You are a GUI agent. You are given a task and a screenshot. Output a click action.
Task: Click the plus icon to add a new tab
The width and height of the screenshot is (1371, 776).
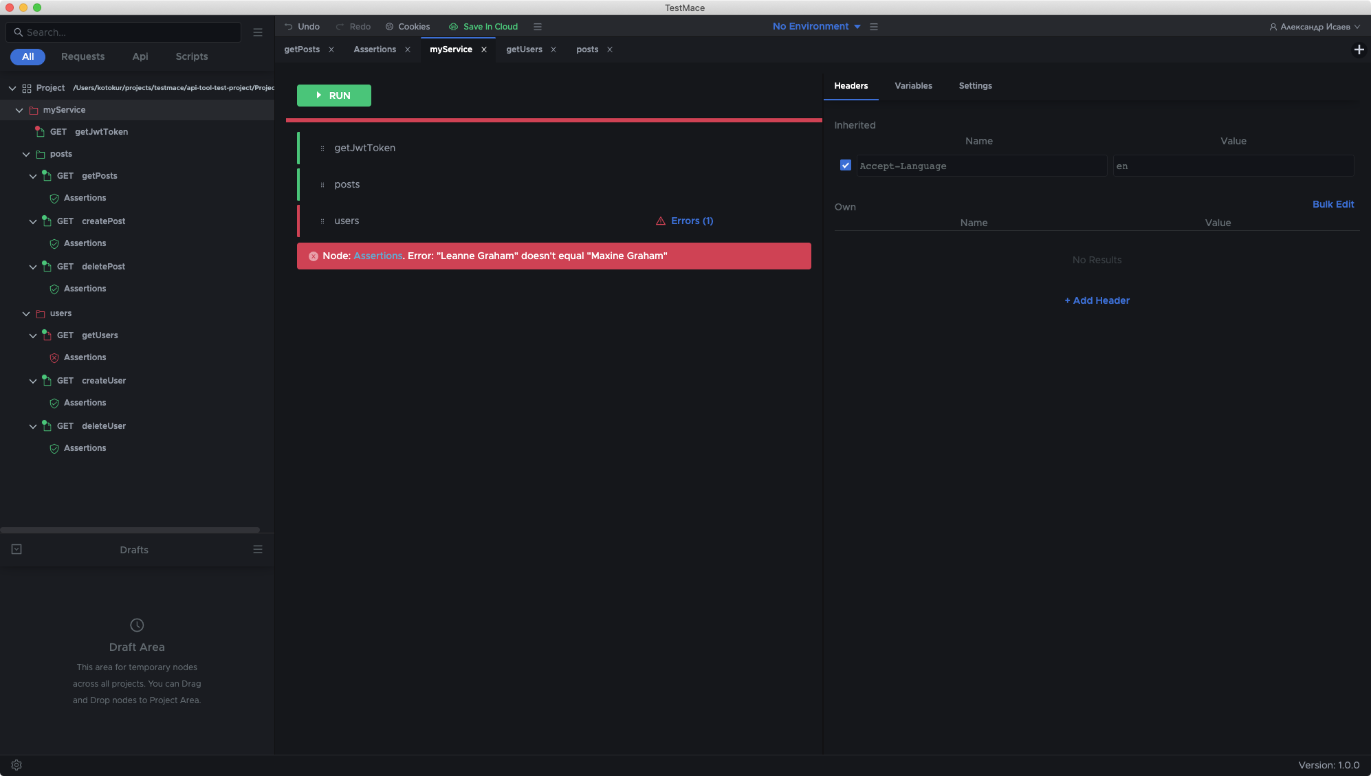[1359, 49]
